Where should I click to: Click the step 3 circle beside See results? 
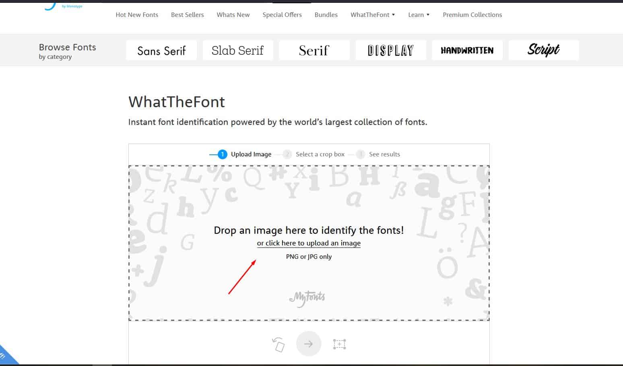[361, 154]
